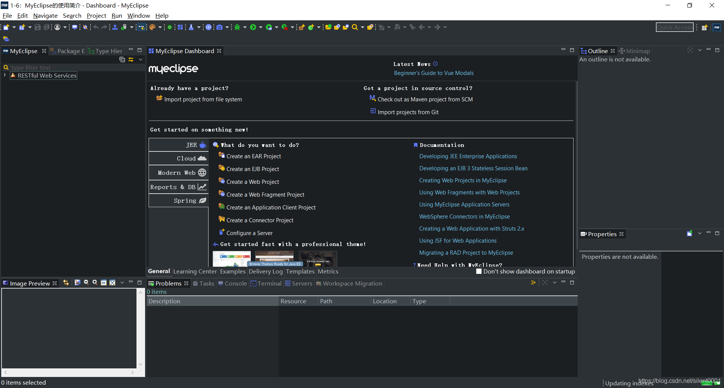Click the server run icon in toolbar
724x388 pixels.
point(124,27)
